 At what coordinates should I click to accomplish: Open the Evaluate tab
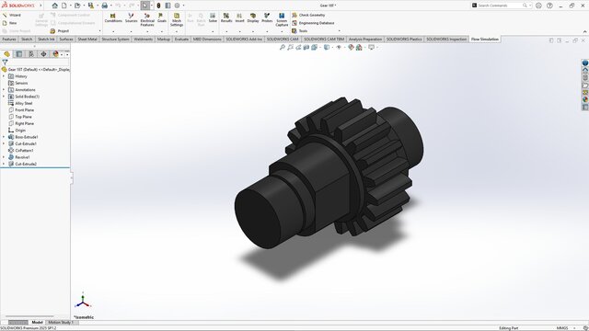coord(181,39)
